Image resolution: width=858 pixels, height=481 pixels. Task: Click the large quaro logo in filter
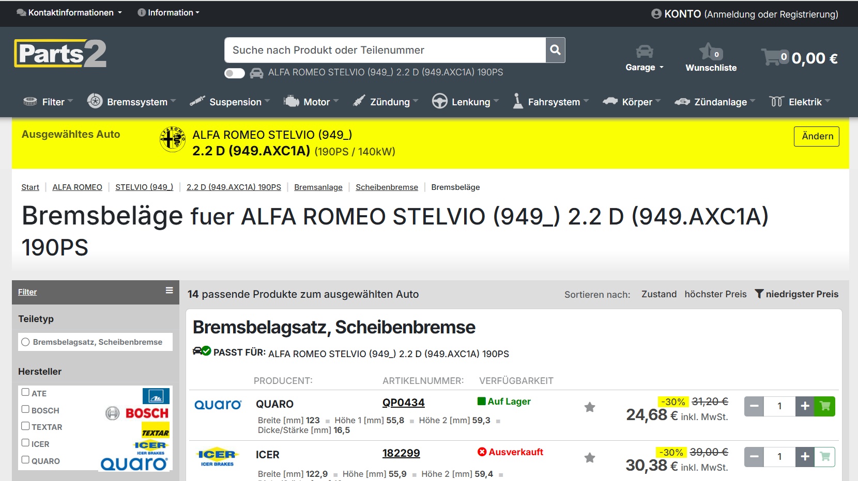[x=134, y=464]
